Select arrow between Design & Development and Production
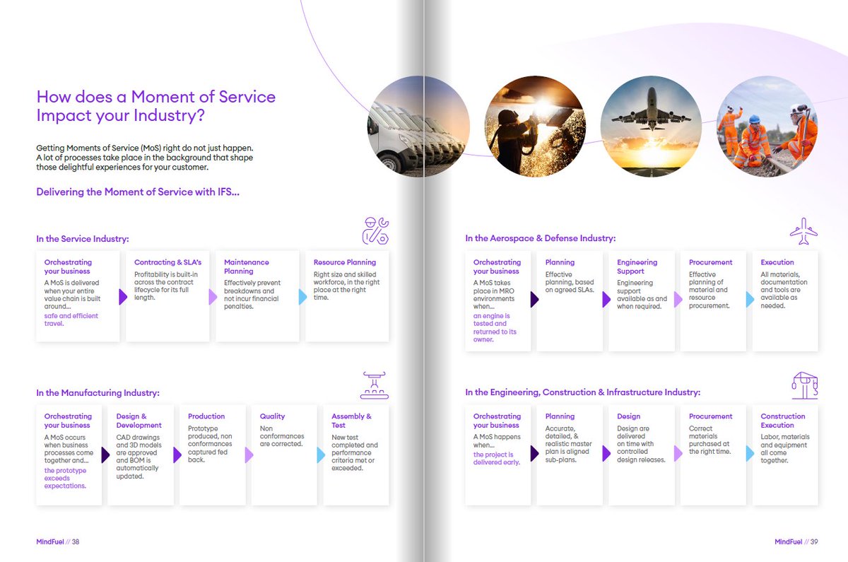This screenshot has height=562, width=848. [177, 455]
